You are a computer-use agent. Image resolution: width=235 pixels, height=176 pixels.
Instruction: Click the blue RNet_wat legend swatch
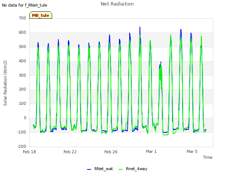(89, 169)
